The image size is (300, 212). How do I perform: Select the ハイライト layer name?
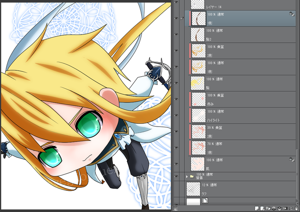click(214, 120)
